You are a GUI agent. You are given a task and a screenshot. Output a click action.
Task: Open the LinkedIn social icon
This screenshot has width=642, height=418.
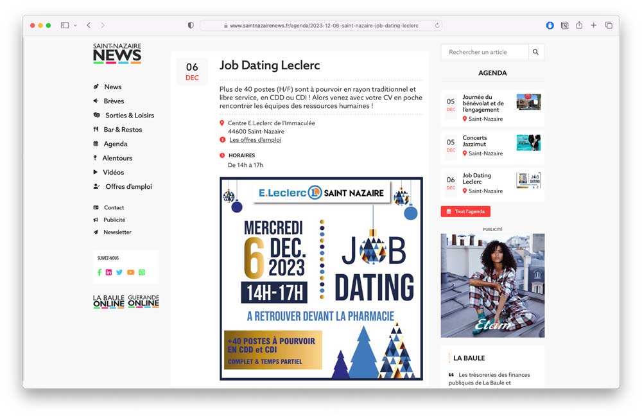click(108, 272)
